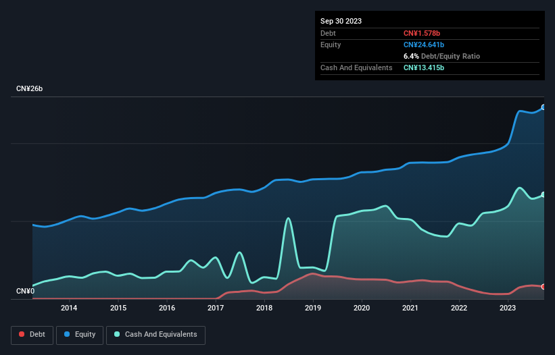Click the CN¥13.415b cash value

(x=424, y=67)
